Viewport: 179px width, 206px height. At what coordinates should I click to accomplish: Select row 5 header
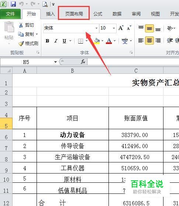[x=6, y=124]
